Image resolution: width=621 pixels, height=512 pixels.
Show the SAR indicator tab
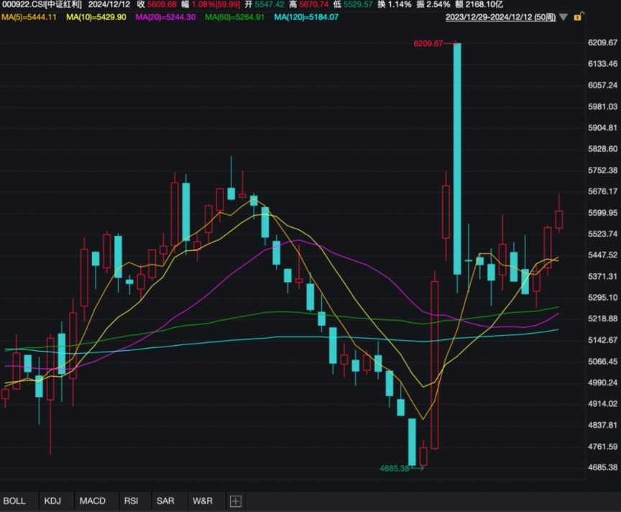(x=165, y=501)
